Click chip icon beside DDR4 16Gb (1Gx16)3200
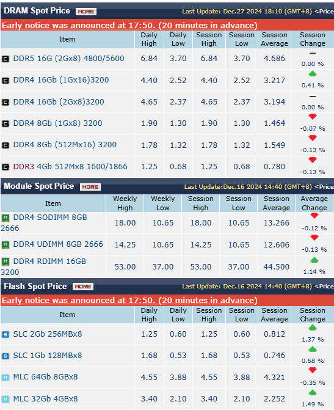 [x=5, y=81]
